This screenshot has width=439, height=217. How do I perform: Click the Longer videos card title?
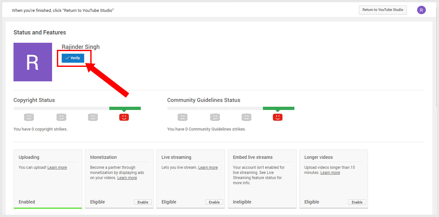click(318, 157)
